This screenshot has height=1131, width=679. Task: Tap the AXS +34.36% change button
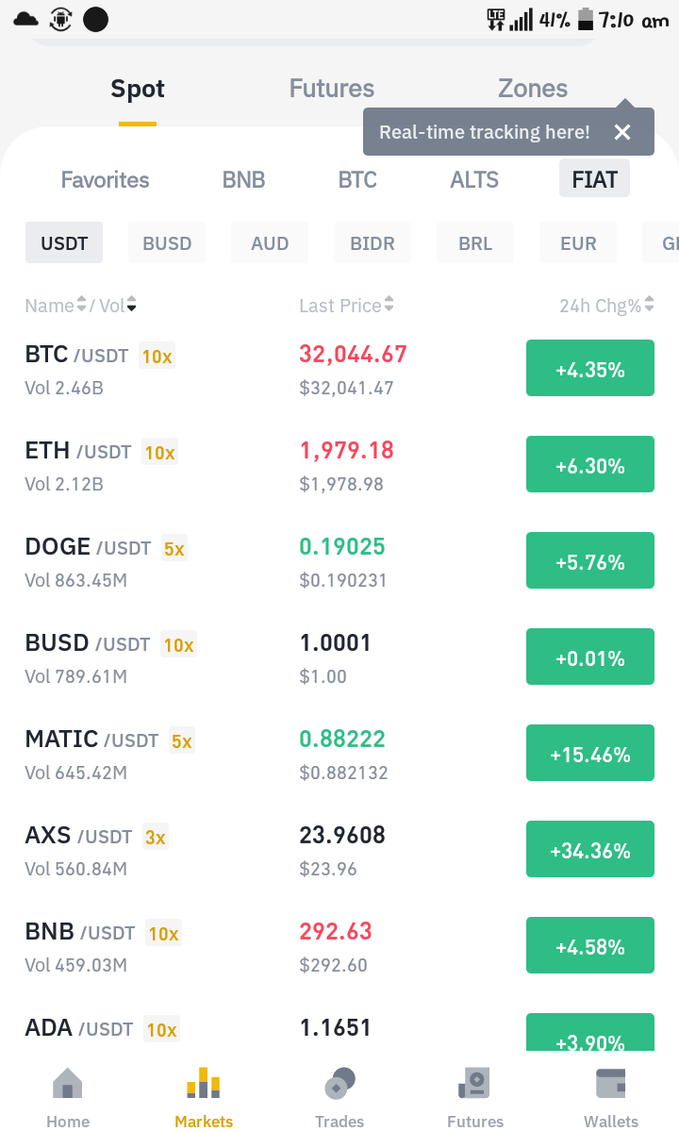pyautogui.click(x=590, y=850)
